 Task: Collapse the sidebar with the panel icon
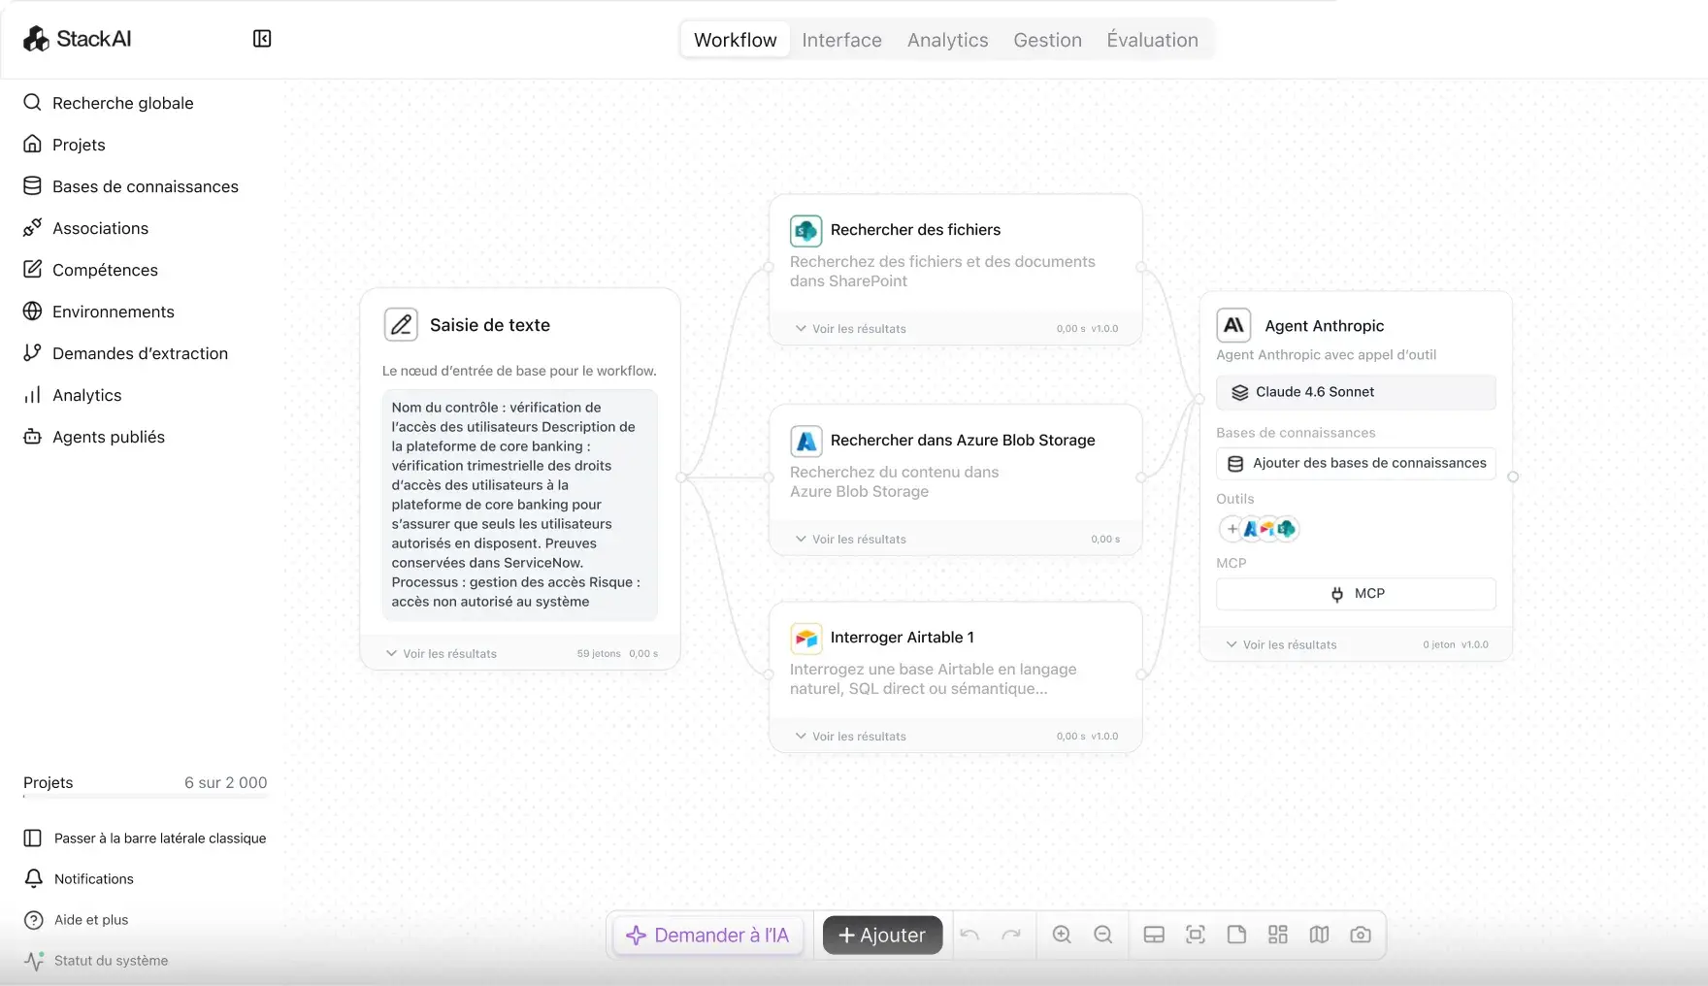(x=262, y=39)
